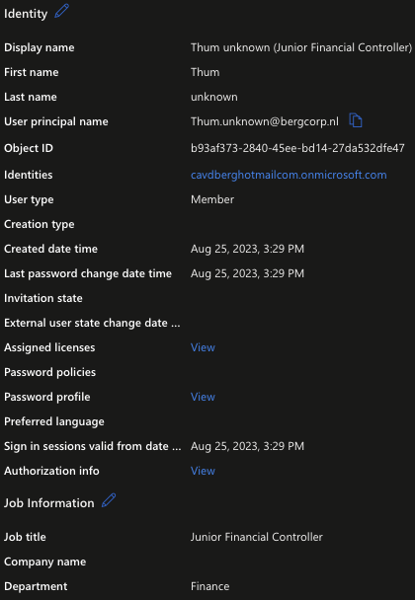
Task: Click the truncated External user state change label
Action: click(x=92, y=323)
